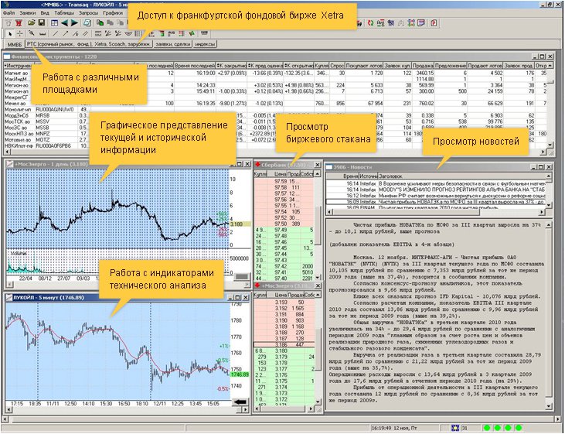This screenshot has height=434, width=565.
Task: Switch to the ММВБ workspace tab
Action: tap(15, 44)
